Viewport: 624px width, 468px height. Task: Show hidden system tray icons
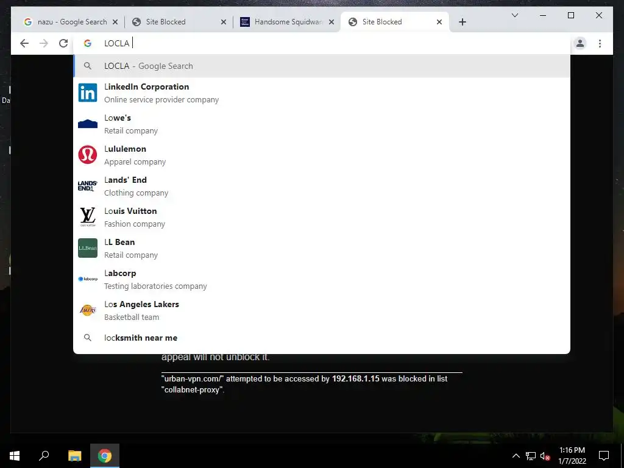516,456
